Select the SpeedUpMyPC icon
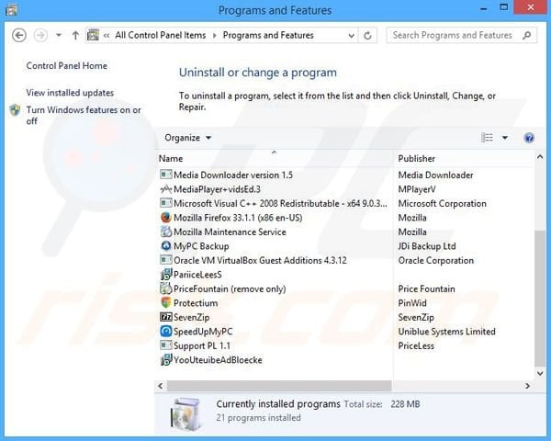Viewport: 551px width, 441px height. (166, 332)
